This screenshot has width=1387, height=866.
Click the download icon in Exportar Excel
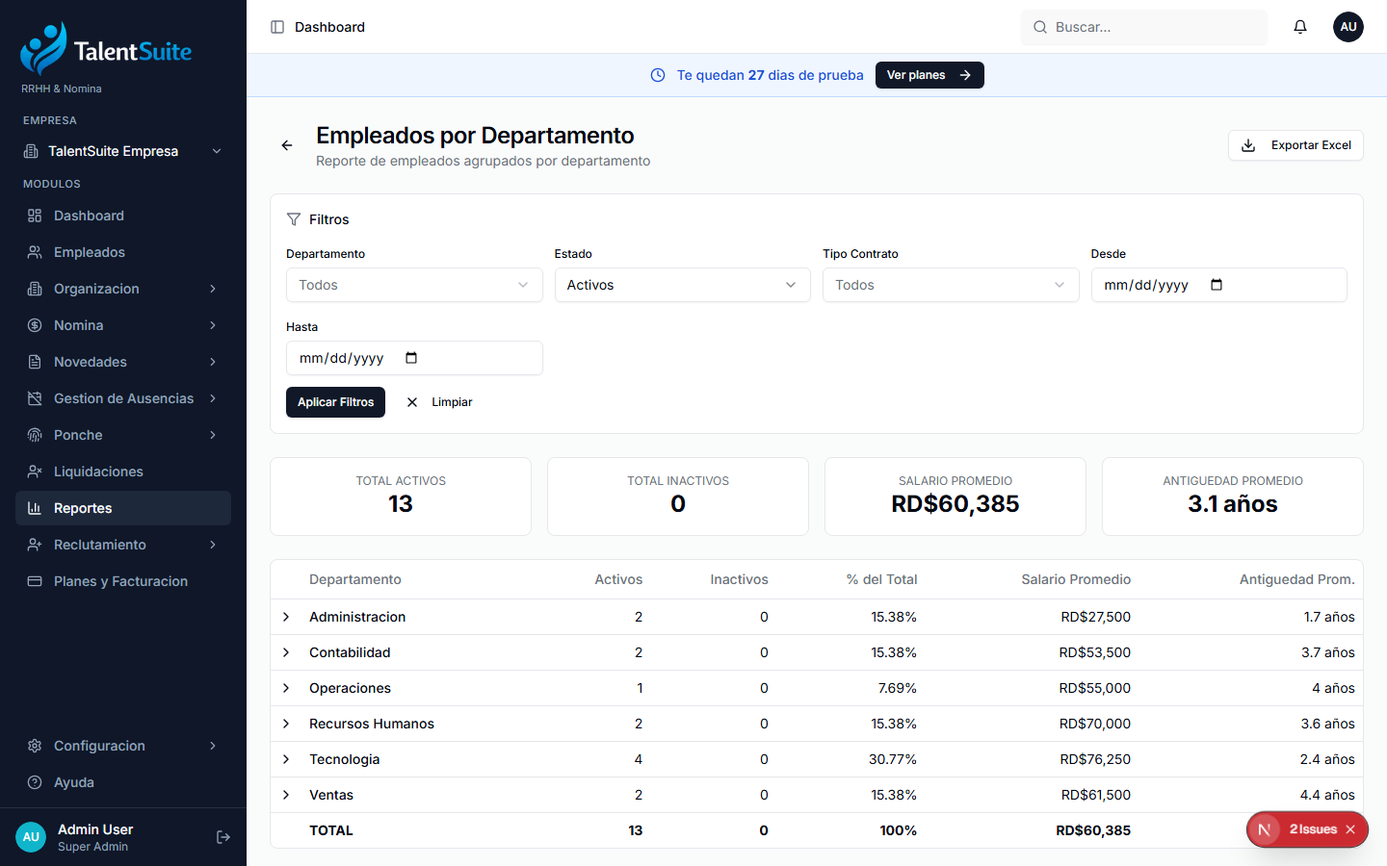tap(1248, 145)
